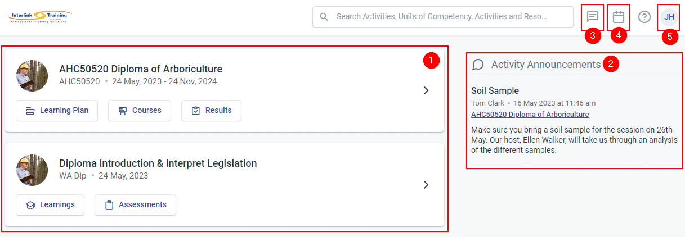Click the help question mark icon
685x237 pixels.
point(644,17)
